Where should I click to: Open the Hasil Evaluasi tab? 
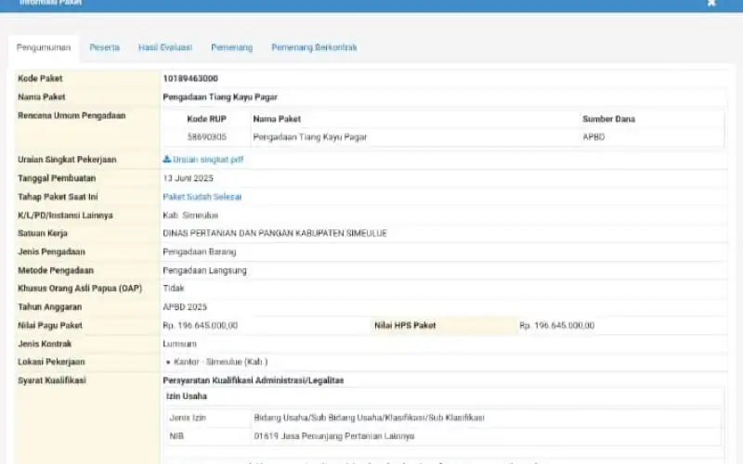click(x=165, y=47)
